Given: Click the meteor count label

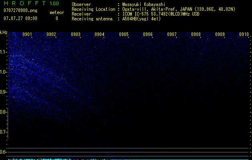Looking at the screenshot, I should click(x=57, y=12).
